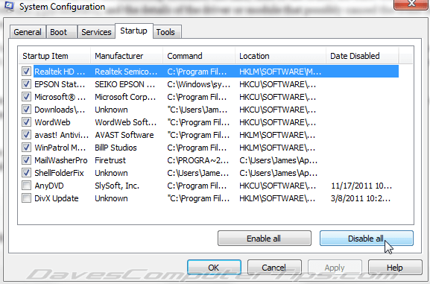Uncheck the WinPatrol M... startup checkbox
430x284 pixels.
click(26, 148)
